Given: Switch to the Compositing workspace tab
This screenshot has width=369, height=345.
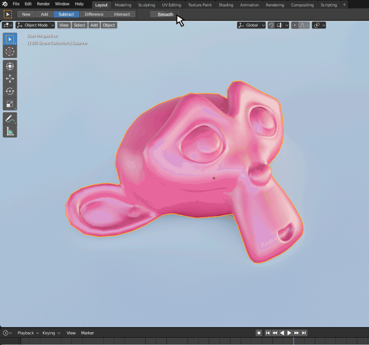Looking at the screenshot, I should tap(302, 5).
